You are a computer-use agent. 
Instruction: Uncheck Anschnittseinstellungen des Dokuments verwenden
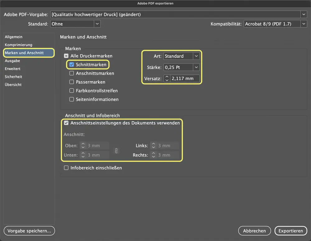point(66,123)
